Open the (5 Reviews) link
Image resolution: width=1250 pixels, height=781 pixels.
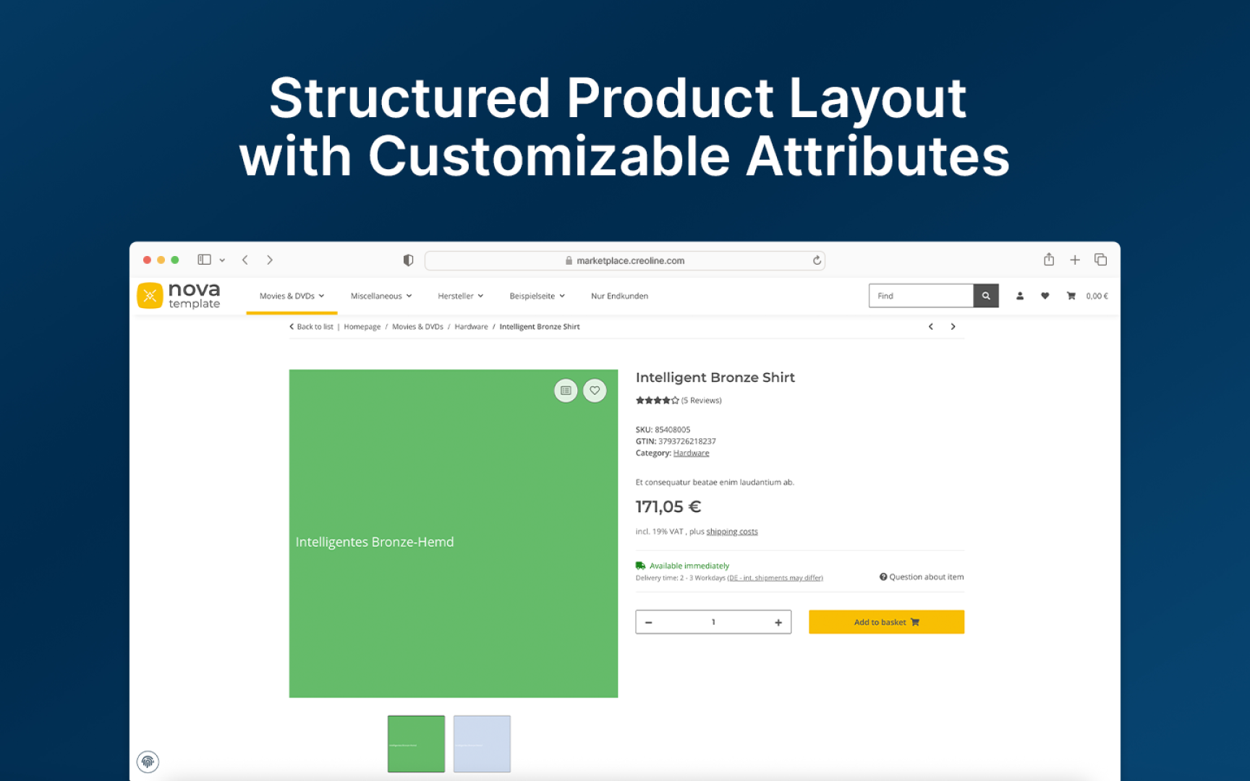(x=702, y=400)
